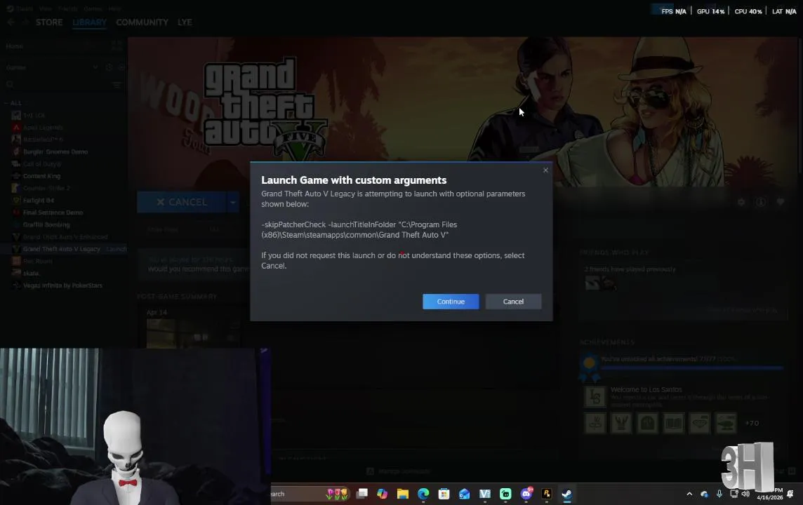The image size is (803, 505).
Task: Go back with the Steam back arrow
Action: (11, 22)
